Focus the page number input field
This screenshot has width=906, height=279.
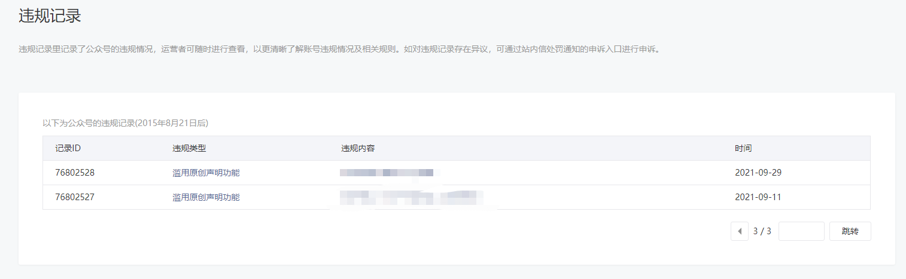pyautogui.click(x=801, y=231)
